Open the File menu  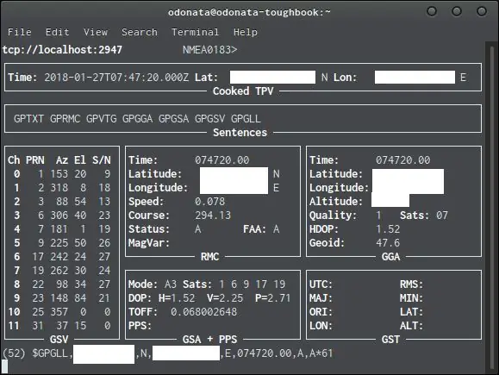click(20, 32)
